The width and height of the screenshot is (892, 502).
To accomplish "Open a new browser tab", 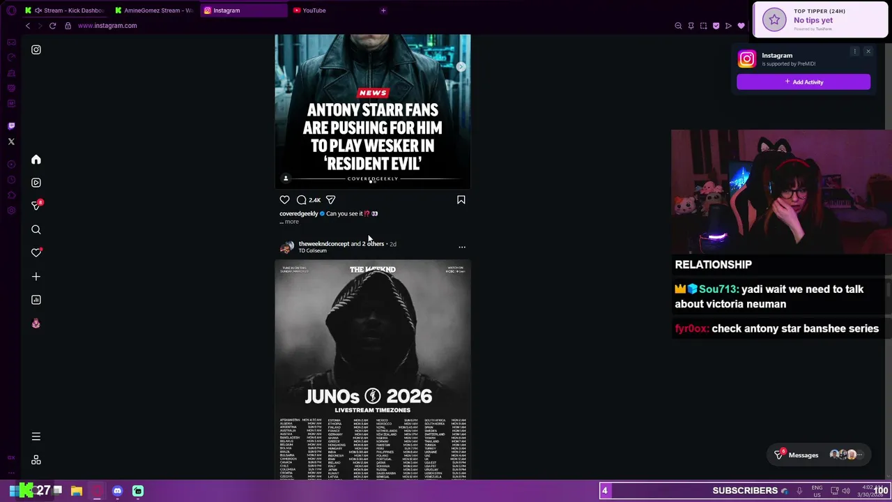I will tap(383, 10).
